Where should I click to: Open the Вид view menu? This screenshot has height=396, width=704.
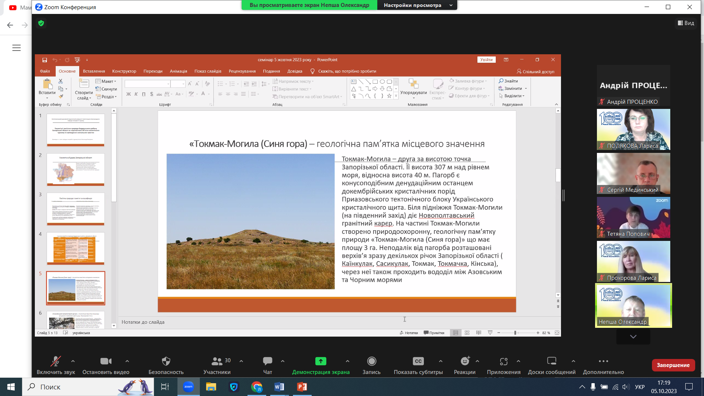pos(686,23)
